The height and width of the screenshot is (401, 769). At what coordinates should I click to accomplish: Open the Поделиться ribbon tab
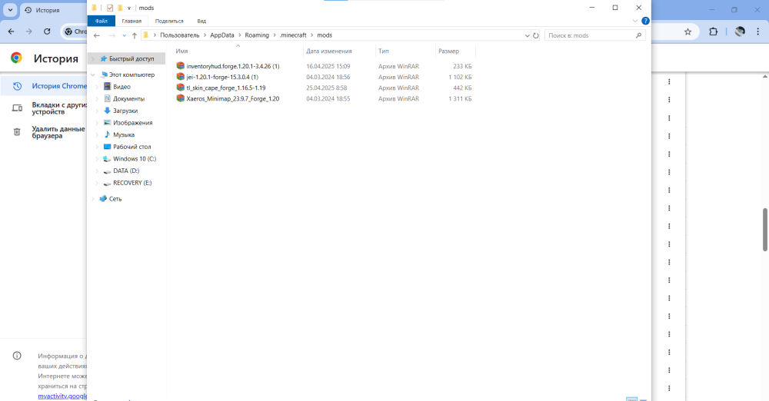[x=169, y=21]
